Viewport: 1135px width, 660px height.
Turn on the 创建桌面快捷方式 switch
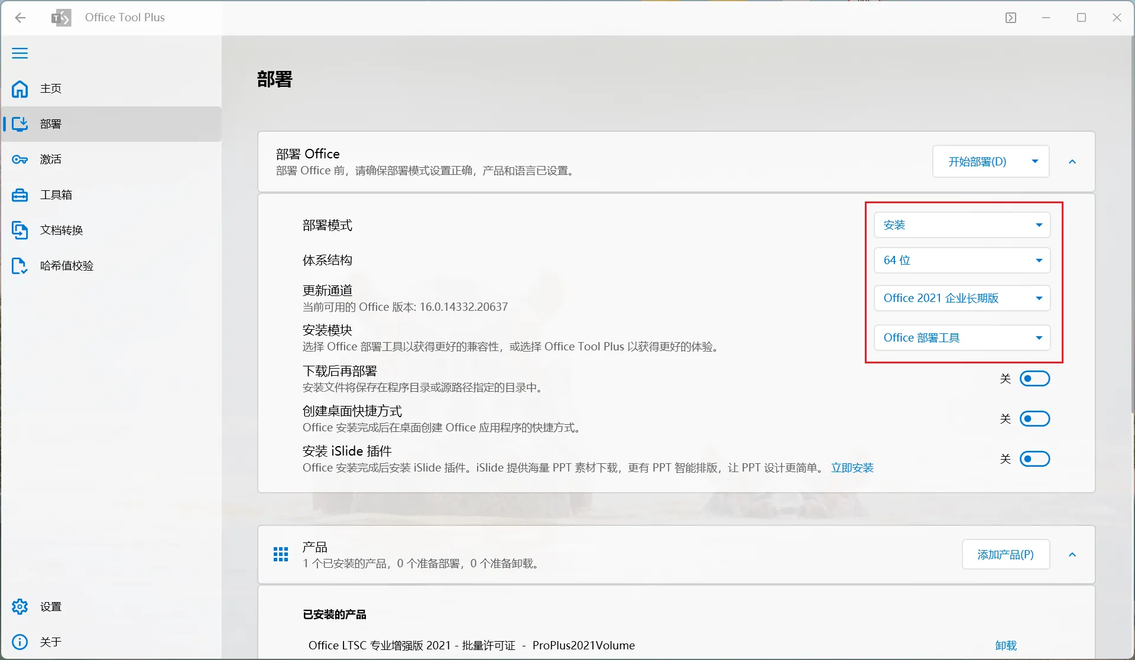1035,419
